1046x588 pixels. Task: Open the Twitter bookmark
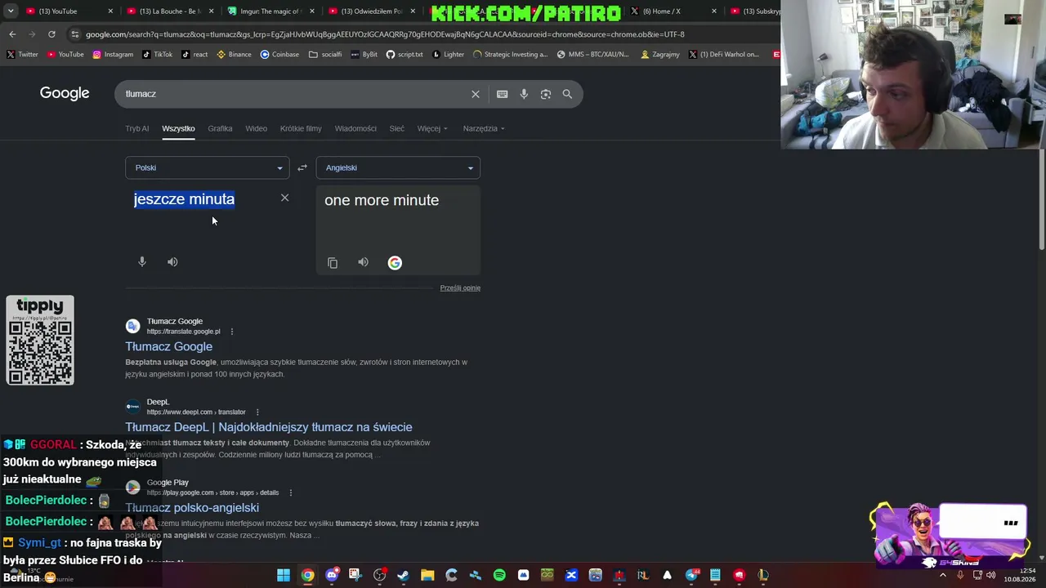pyautogui.click(x=22, y=55)
